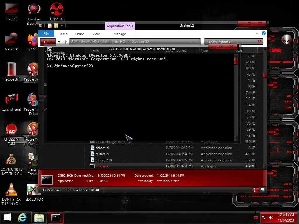Click the red flag tray icon
The image size is (299, 224).
tap(255, 218)
